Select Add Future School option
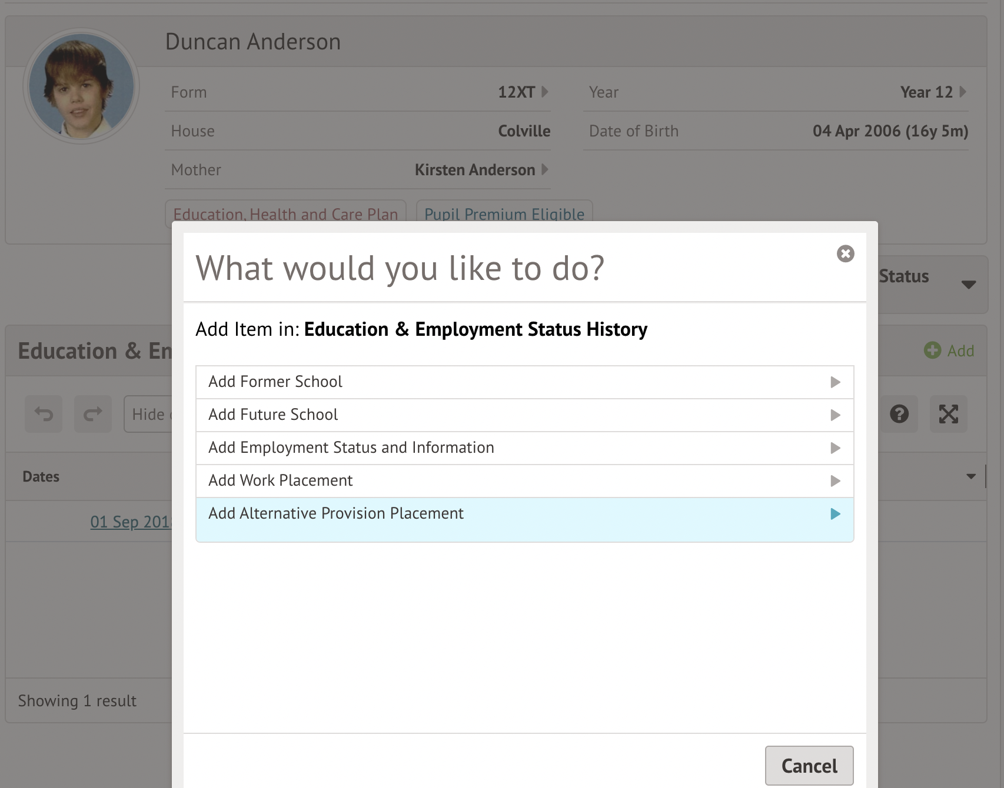 [x=524, y=415]
